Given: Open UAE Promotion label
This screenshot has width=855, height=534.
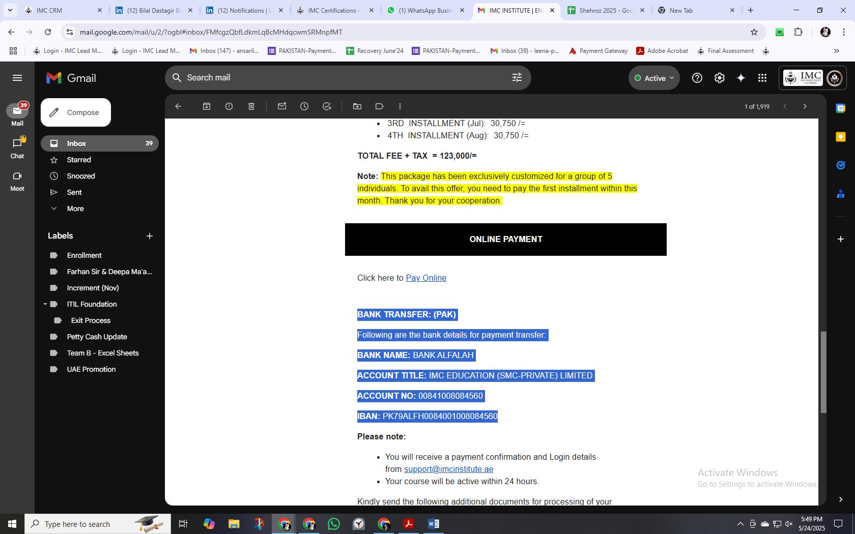Looking at the screenshot, I should click(x=91, y=369).
